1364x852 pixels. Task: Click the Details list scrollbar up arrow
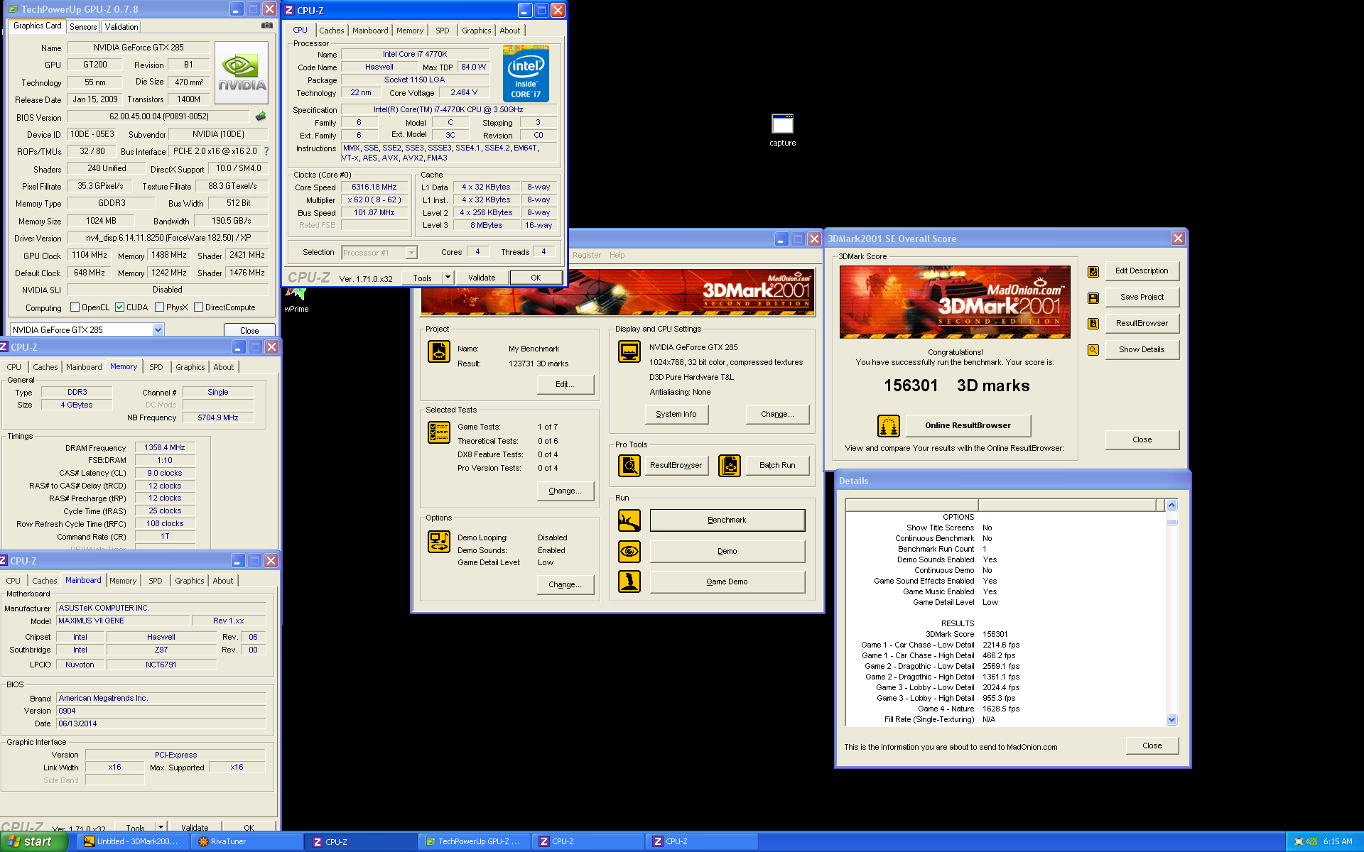(1171, 505)
